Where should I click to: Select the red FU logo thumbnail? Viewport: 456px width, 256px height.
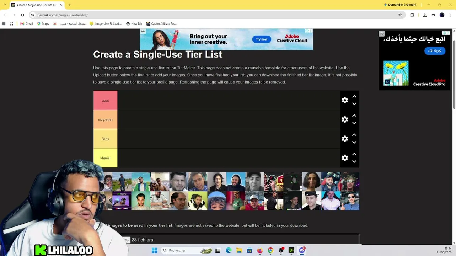274,182
